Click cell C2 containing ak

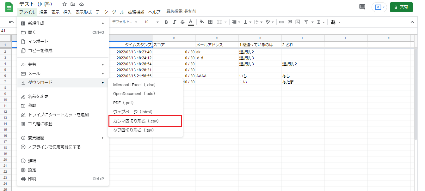tap(217, 52)
